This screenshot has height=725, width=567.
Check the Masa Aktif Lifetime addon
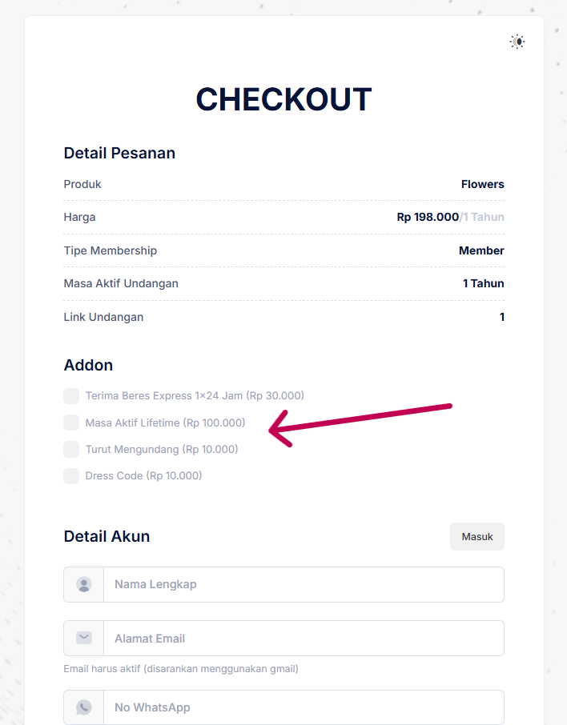coord(71,423)
